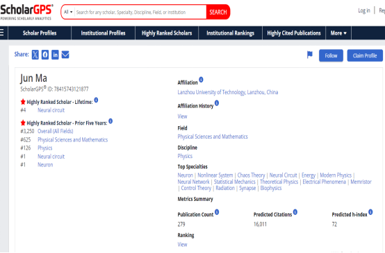
Task: Open the All search category dropdown
Action: click(x=68, y=12)
